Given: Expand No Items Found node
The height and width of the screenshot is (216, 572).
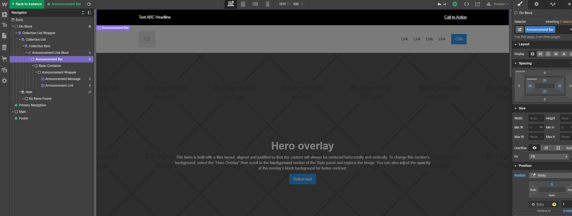Looking at the screenshot, I should 23,98.
